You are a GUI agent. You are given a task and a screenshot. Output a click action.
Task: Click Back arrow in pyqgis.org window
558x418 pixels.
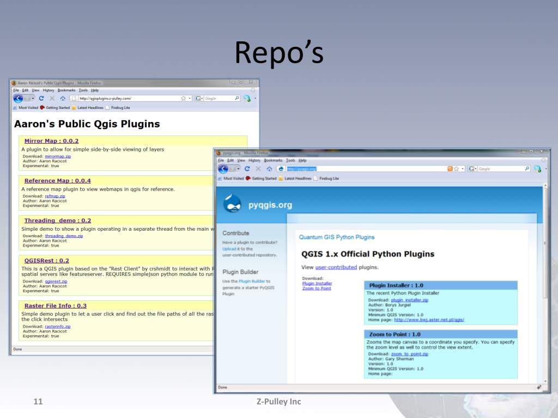(223, 169)
